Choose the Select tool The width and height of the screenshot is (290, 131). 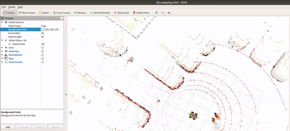point(44,13)
